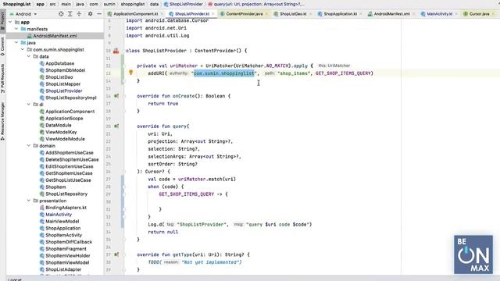Open DataModule in project tree
The image size is (500, 281).
pyautogui.click(x=59, y=125)
